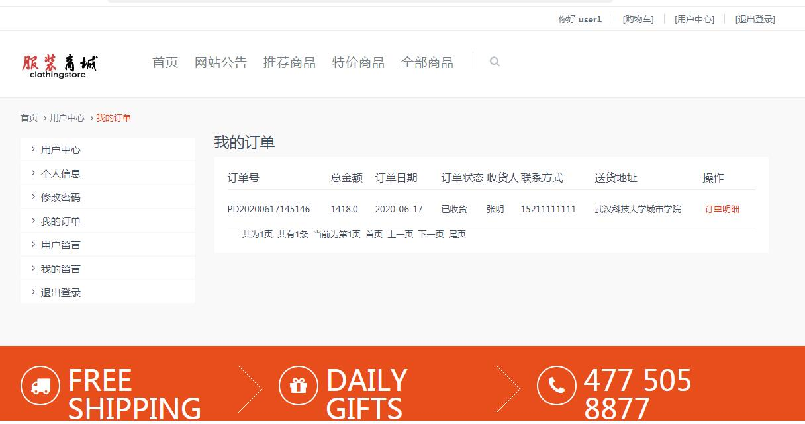Screen dimensions: 805x424
Task: Select 修改密码 in the sidebar
Action: pyautogui.click(x=108, y=197)
